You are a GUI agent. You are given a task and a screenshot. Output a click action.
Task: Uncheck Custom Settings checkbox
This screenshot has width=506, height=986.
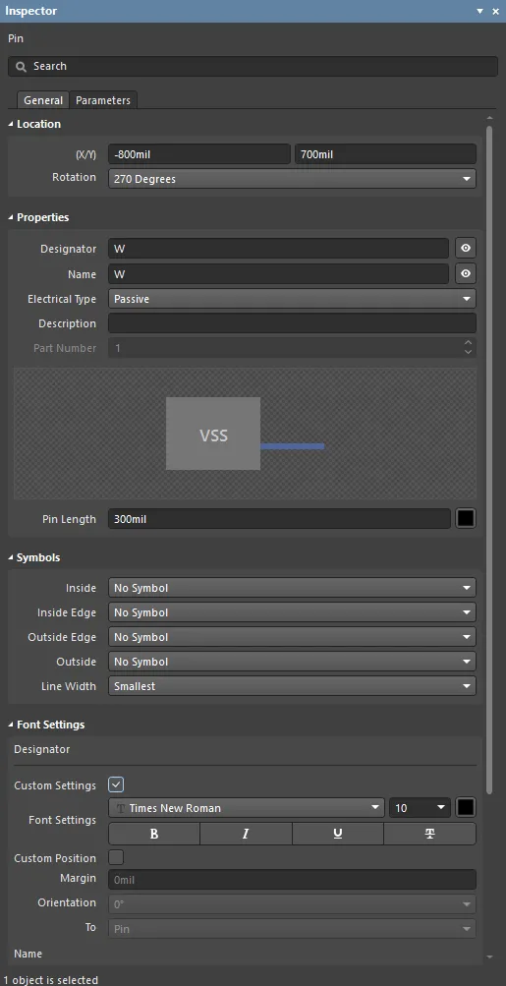pos(116,784)
